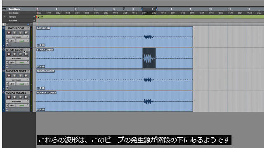Add marker with Markers ruler plus button
This screenshot has height=148, width=264.
pos(34,21)
